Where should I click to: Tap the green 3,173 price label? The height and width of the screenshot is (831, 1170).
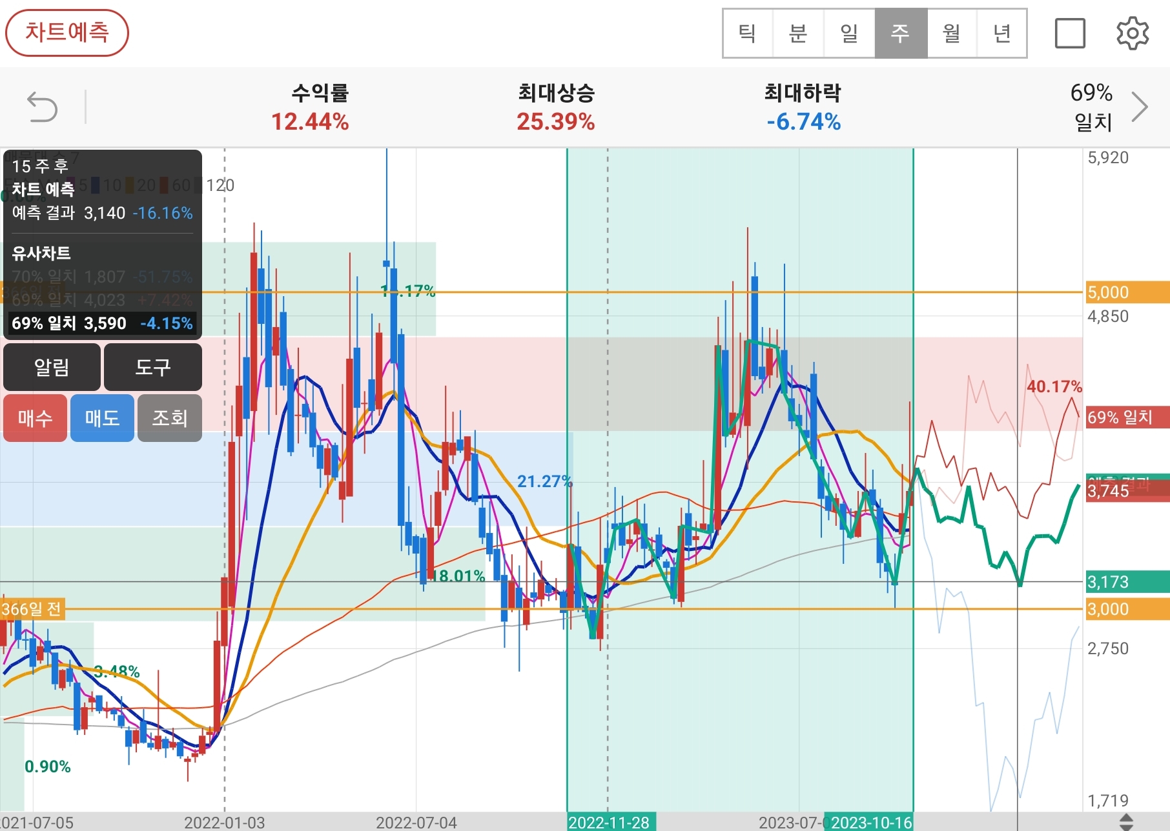pos(1127,582)
